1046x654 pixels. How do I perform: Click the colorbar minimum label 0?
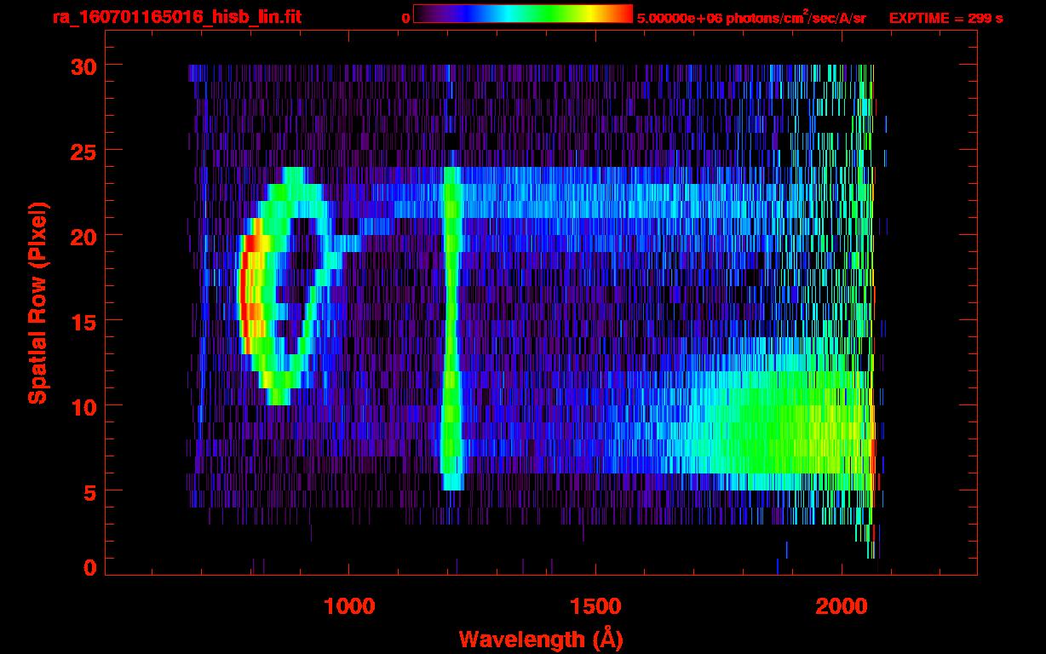405,18
